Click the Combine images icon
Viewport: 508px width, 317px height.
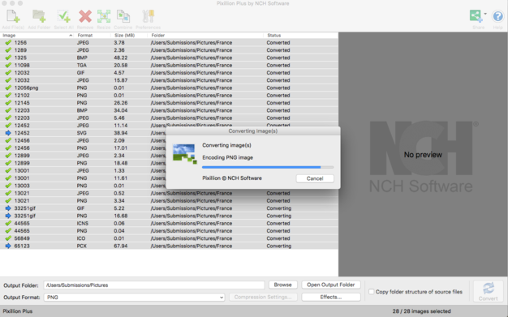[x=123, y=16]
